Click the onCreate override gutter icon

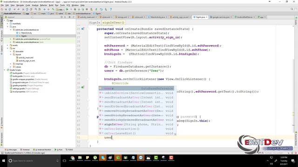coord(83,29)
